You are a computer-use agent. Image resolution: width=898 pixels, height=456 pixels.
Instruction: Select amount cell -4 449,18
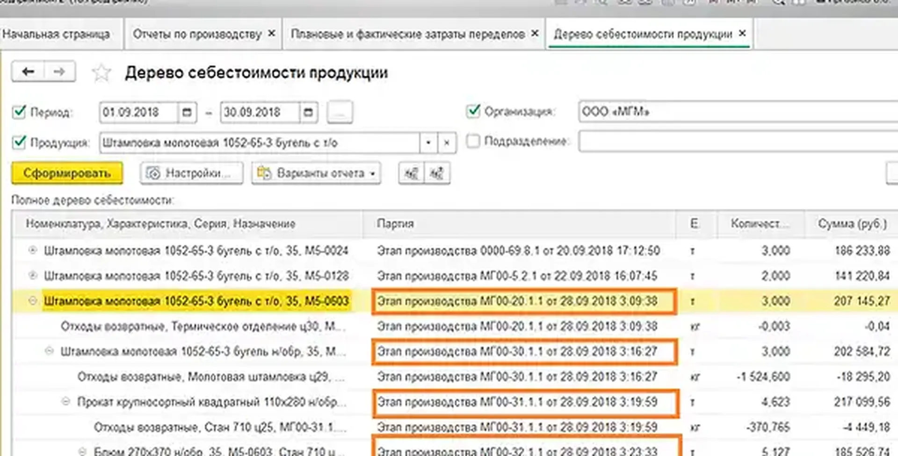click(865, 427)
